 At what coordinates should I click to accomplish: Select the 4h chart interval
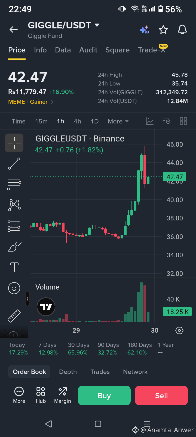pyautogui.click(x=77, y=121)
